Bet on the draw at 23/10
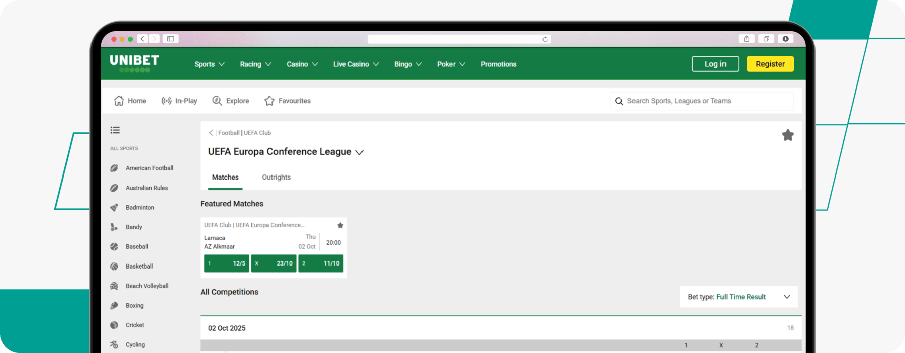 click(274, 263)
